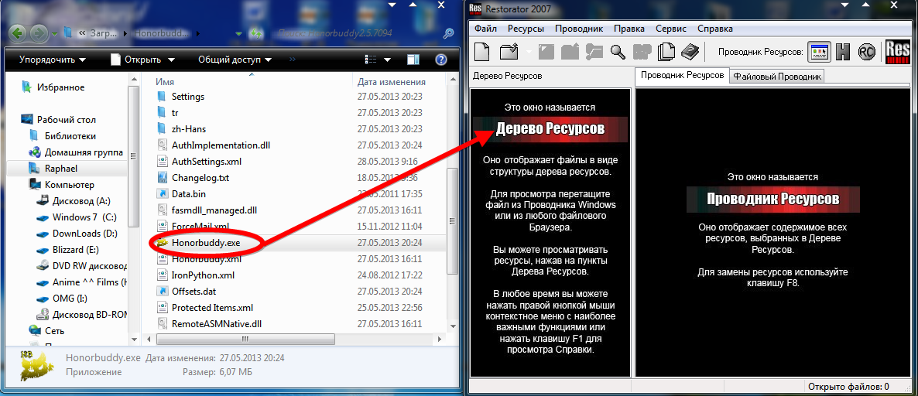Open the Сервис menu in Restorator
The width and height of the screenshot is (918, 396).
pos(671,28)
